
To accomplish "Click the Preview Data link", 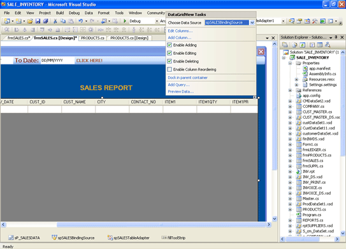I will [x=181, y=91].
